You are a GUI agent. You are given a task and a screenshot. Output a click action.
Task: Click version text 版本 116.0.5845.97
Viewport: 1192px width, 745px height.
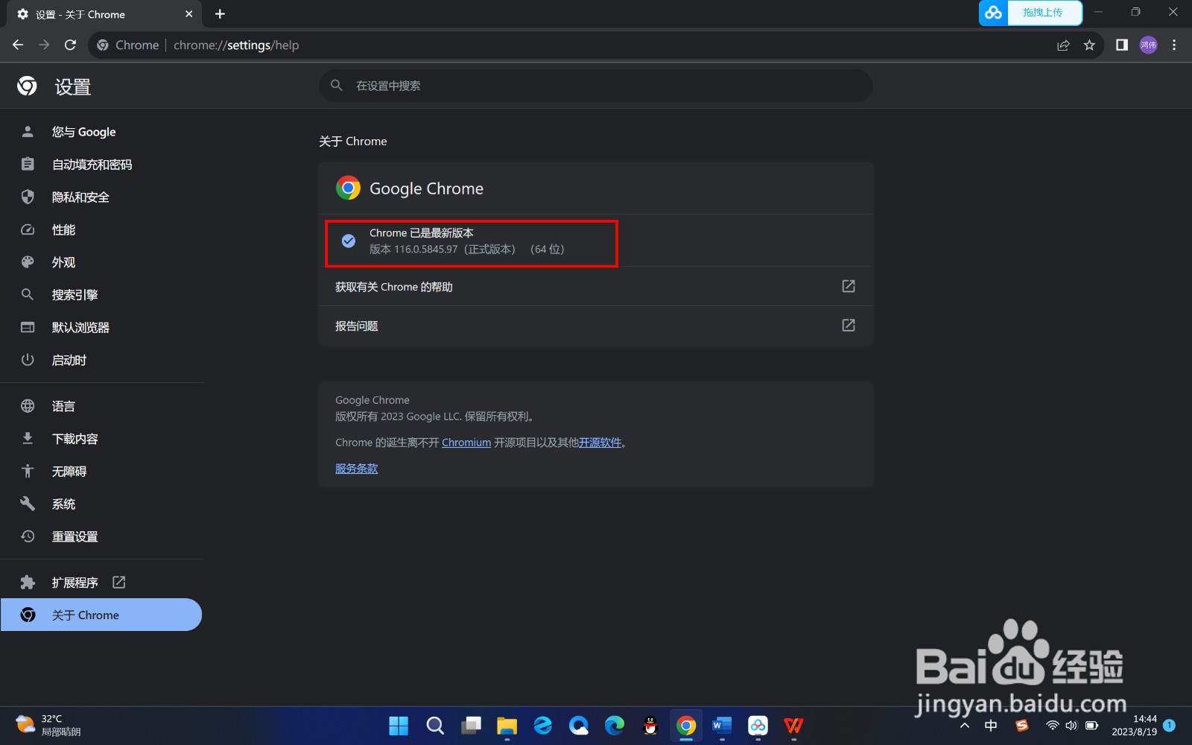[x=413, y=250]
